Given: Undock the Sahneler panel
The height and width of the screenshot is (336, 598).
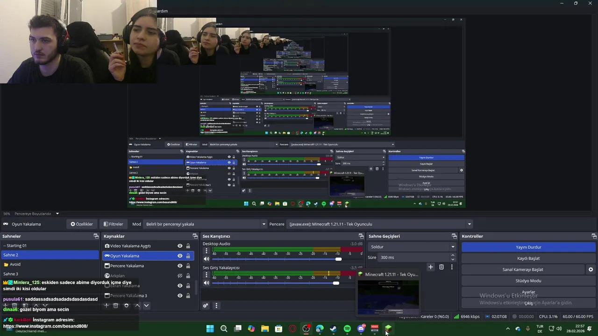Looking at the screenshot, I should pyautogui.click(x=96, y=236).
